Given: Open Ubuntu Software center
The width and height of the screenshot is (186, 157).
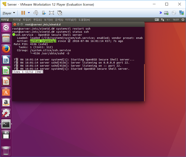Looking at the screenshot, I should click(6, 92).
